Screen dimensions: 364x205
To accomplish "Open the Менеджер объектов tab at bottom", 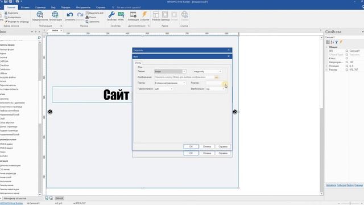I will [15, 199].
